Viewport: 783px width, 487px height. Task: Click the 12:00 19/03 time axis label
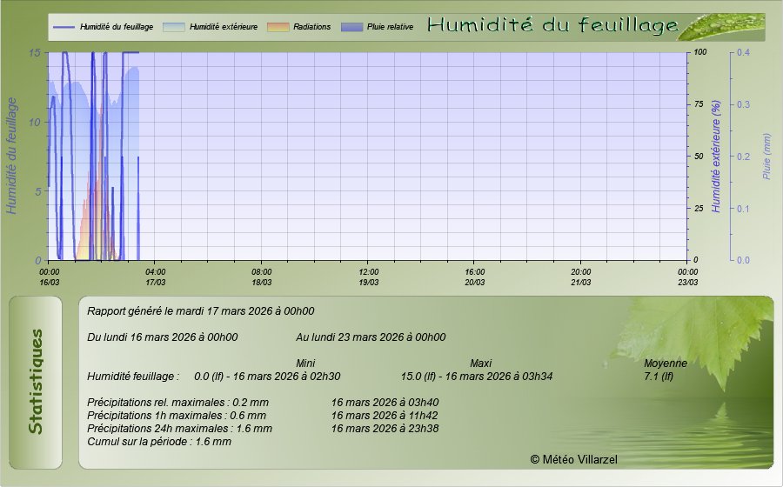(x=368, y=277)
